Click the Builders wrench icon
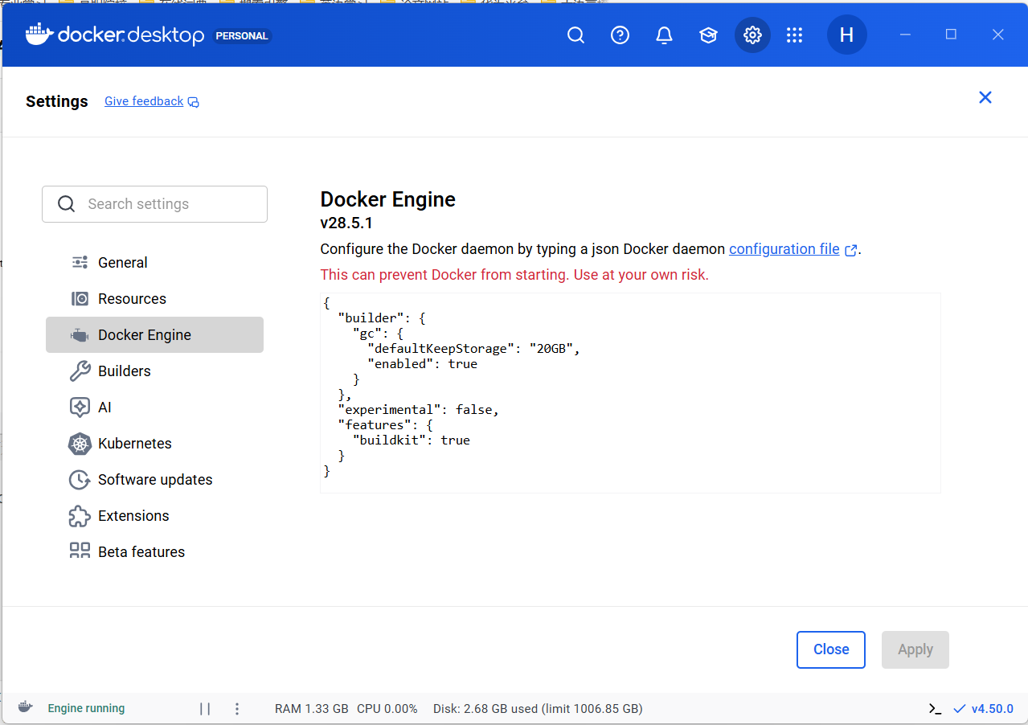Viewport: 1028px width, 725px height. click(80, 371)
